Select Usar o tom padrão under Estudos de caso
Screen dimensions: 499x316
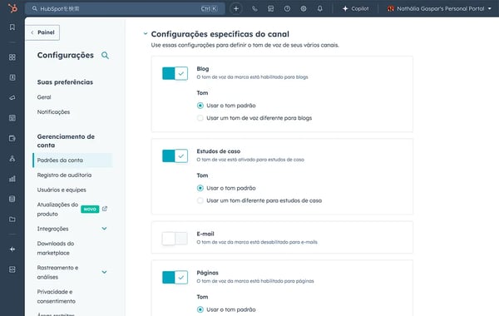[200, 188]
